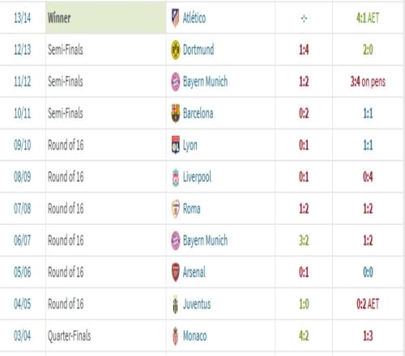Open the 0:2 AET Juventus result
Image resolution: width=405 pixels, height=356 pixels.
point(368,304)
